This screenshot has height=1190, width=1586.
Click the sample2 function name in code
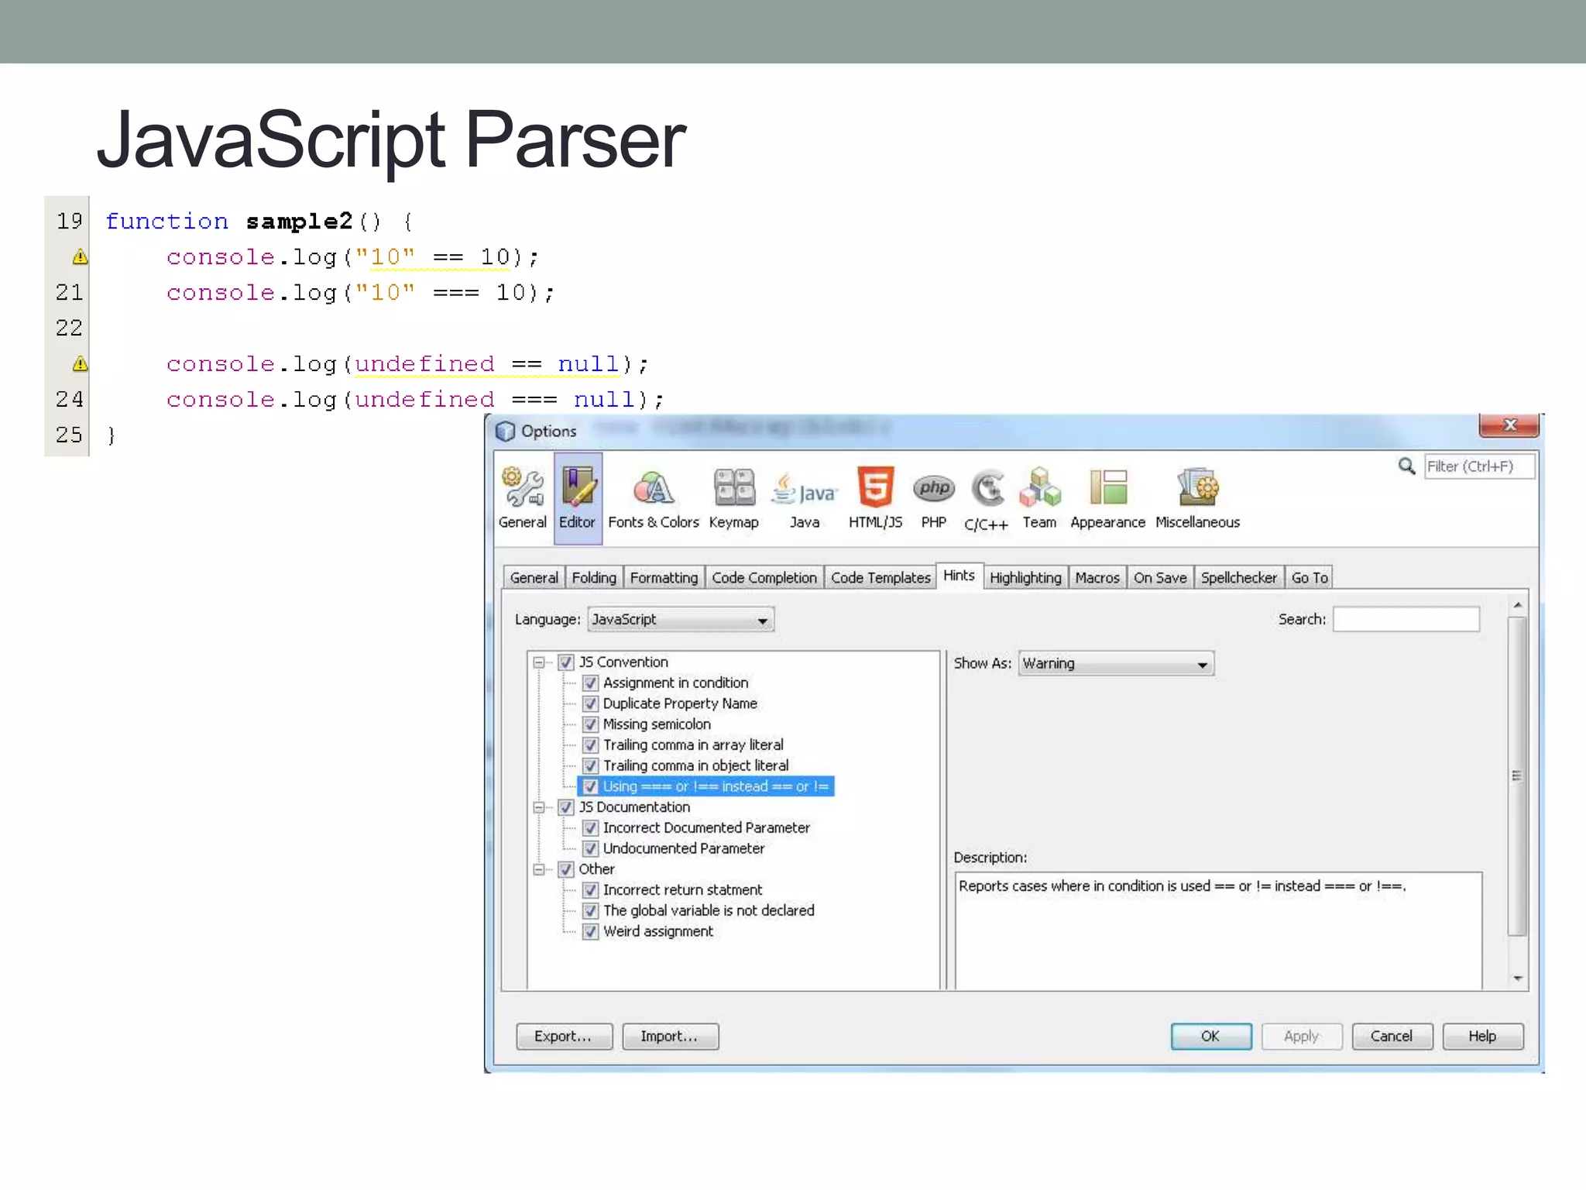(299, 222)
